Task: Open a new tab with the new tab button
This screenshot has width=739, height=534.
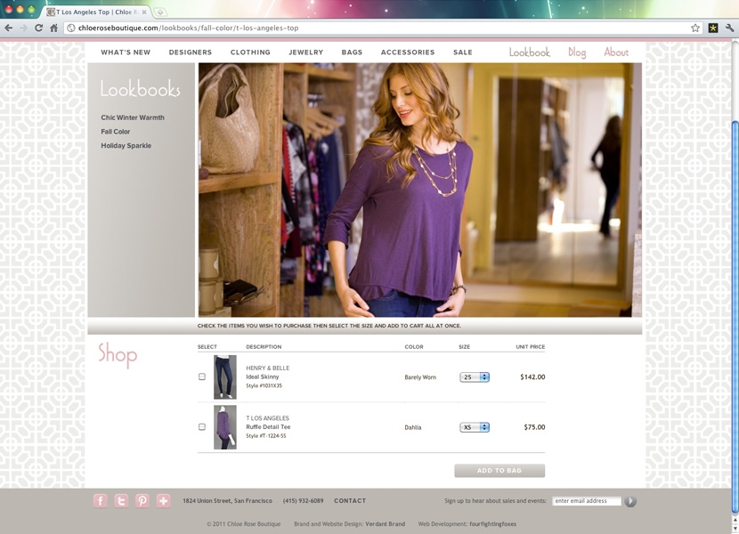Action: pyautogui.click(x=159, y=12)
